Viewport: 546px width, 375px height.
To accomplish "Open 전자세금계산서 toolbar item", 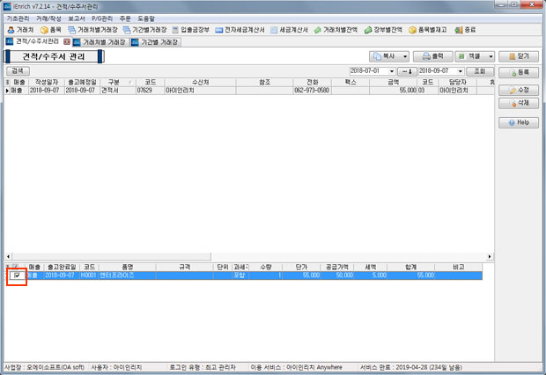I will 245,29.
